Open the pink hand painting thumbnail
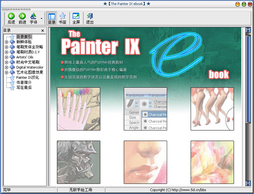The height and width of the screenshot is (194, 254). pos(78,109)
